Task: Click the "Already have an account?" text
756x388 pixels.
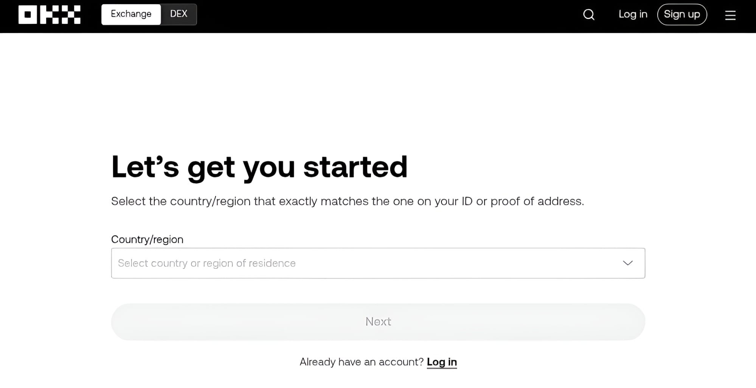Action: pyautogui.click(x=361, y=362)
